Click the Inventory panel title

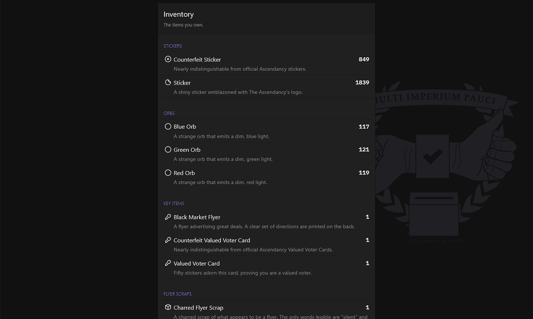click(x=178, y=14)
